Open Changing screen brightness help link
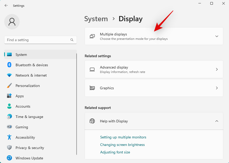The image size is (229, 163). [x=122, y=145]
